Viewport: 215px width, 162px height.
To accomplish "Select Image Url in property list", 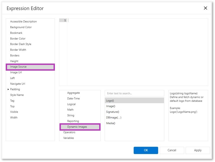I will [16, 73].
